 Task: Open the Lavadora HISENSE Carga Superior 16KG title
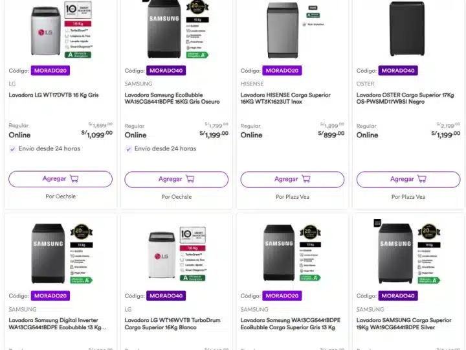tap(285, 99)
